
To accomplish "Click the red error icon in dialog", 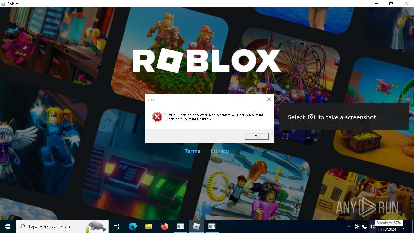I will click(157, 117).
